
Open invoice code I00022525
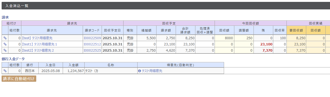pos(92,50)
